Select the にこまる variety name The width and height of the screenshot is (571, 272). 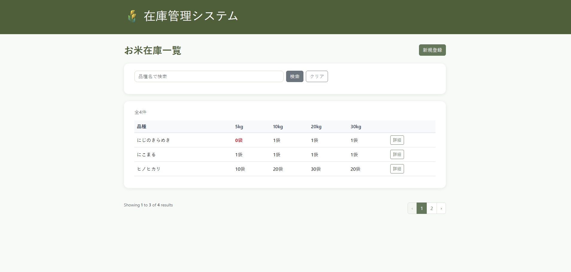click(x=146, y=155)
